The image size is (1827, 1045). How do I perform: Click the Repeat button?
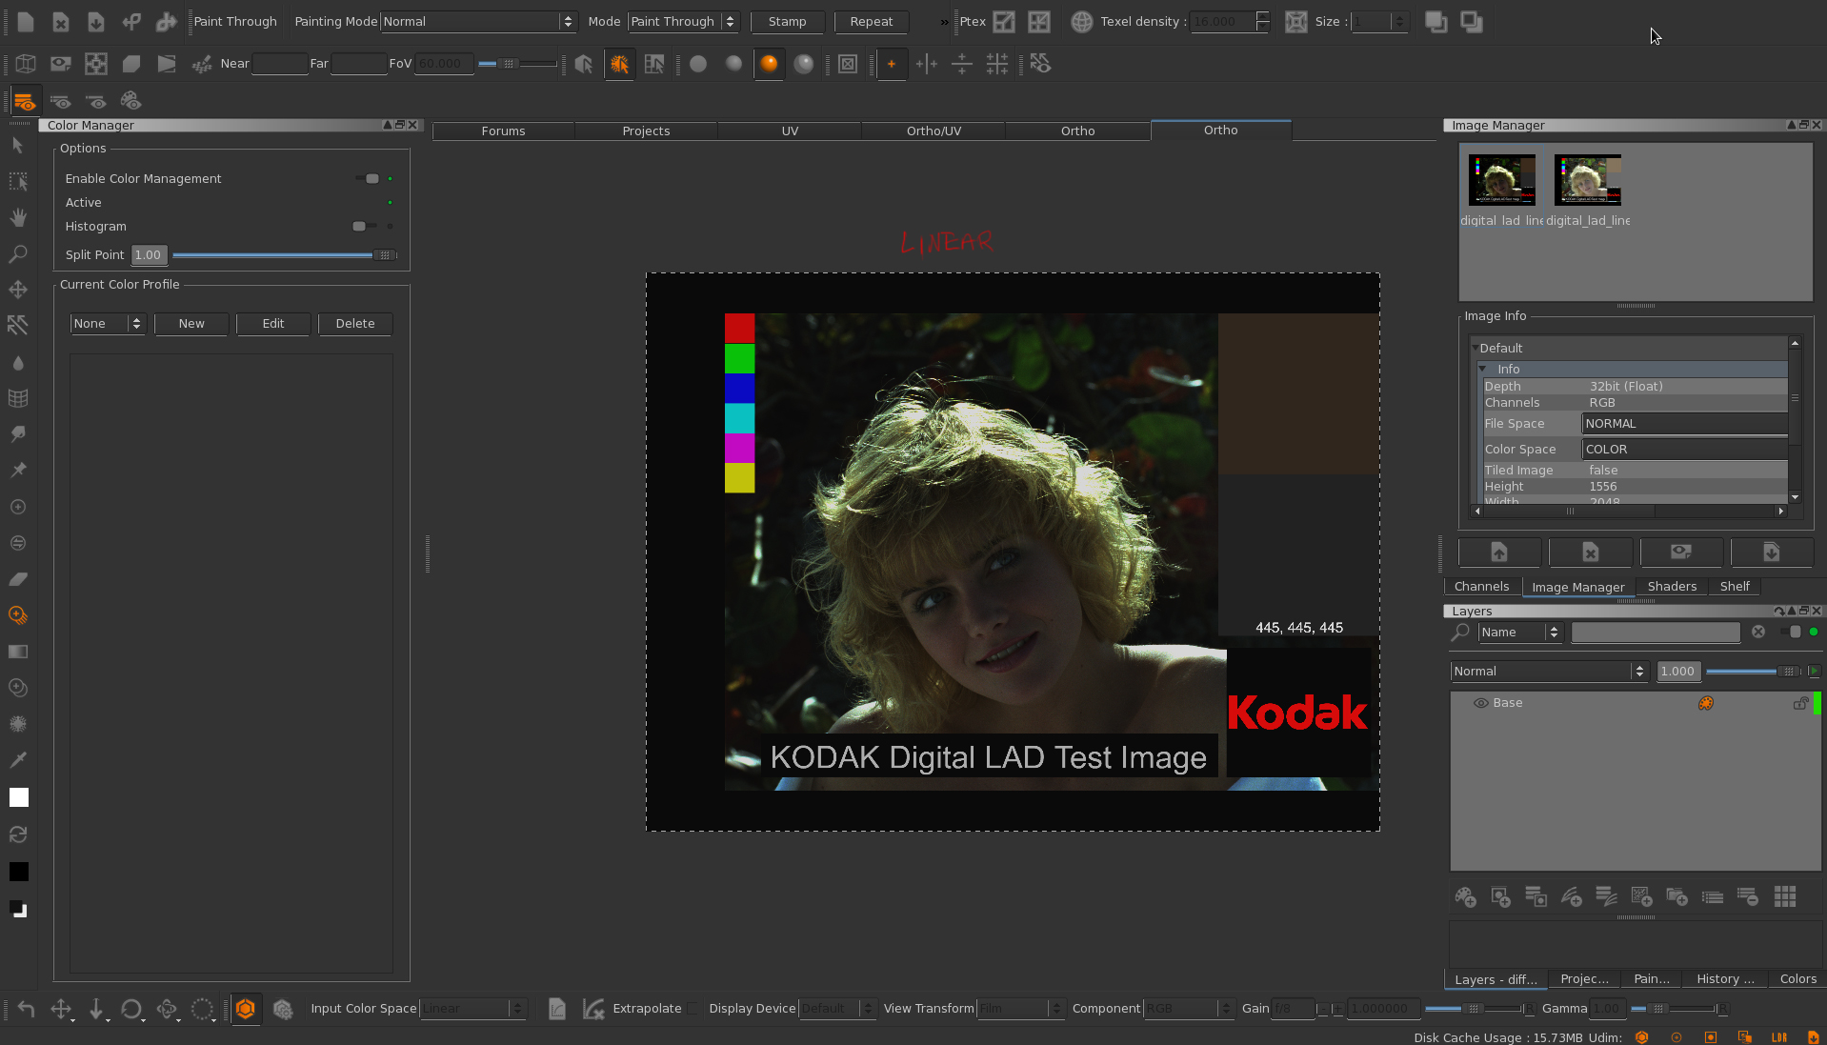pos(872,21)
